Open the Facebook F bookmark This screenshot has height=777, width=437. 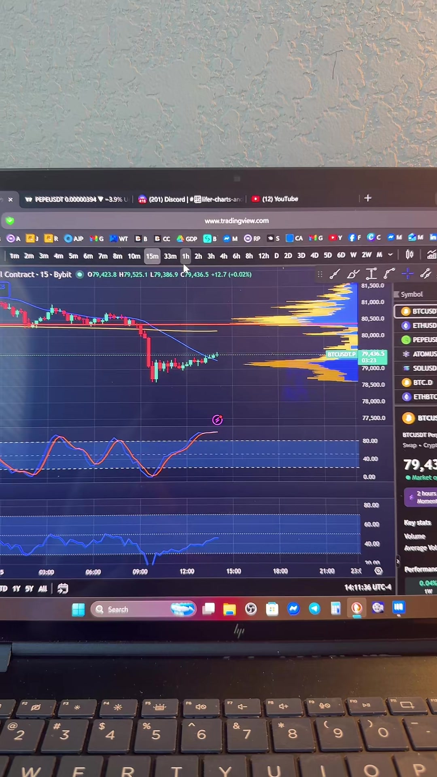[x=354, y=238]
